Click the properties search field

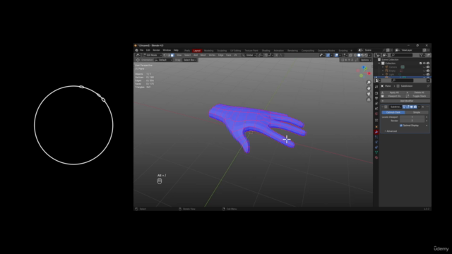(403, 80)
